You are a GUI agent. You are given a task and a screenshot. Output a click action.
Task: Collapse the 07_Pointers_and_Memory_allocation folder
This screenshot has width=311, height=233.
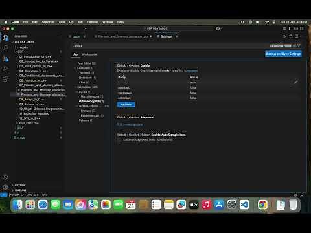pyautogui.click(x=41, y=85)
